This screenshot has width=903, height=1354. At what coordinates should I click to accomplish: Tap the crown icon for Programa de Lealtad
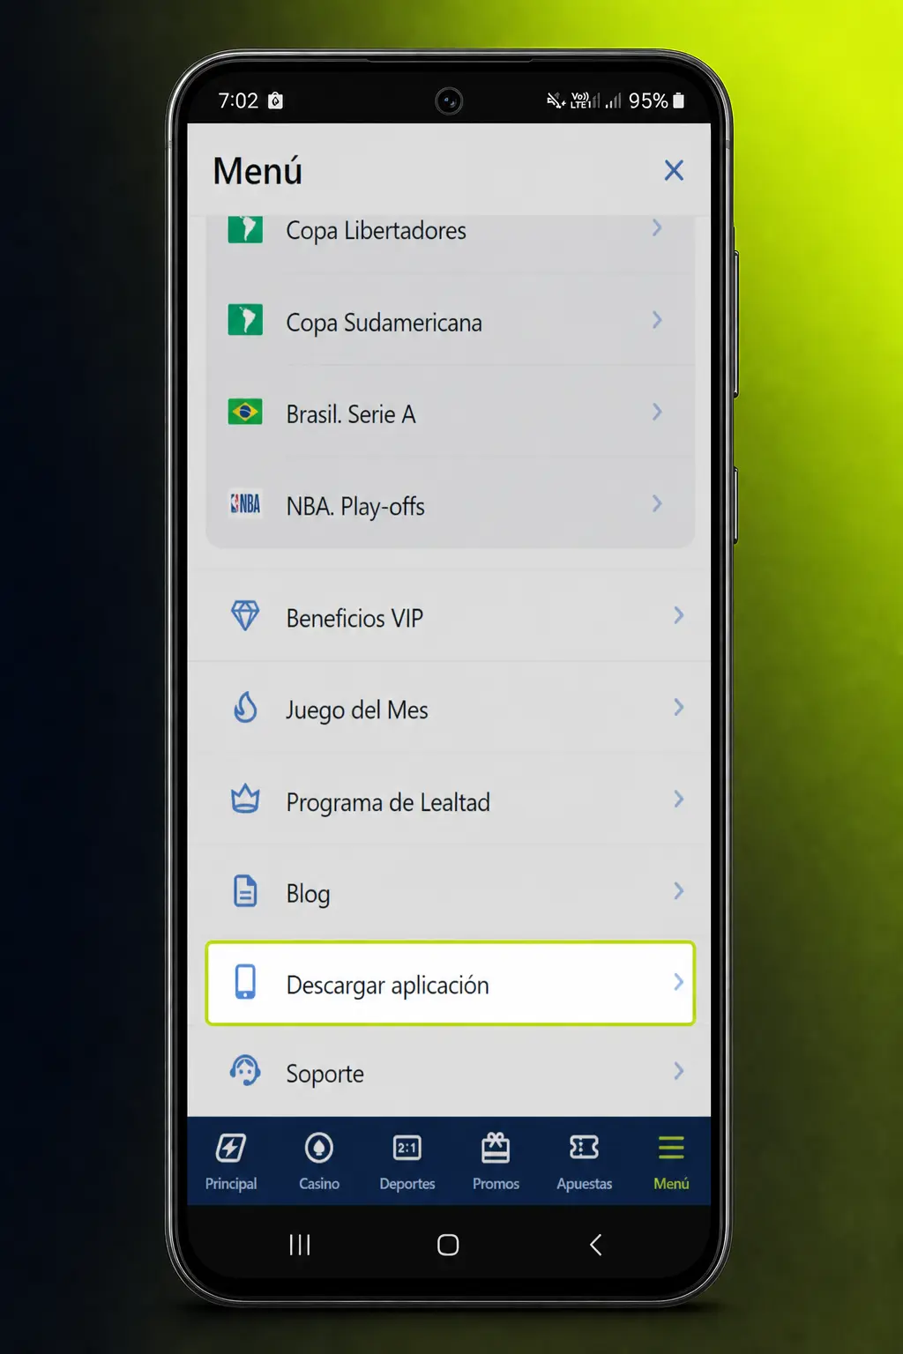[245, 799]
